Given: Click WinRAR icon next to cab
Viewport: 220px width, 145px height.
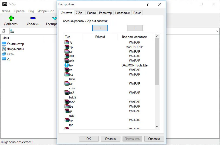Looking at the screenshot, I should (67, 61).
